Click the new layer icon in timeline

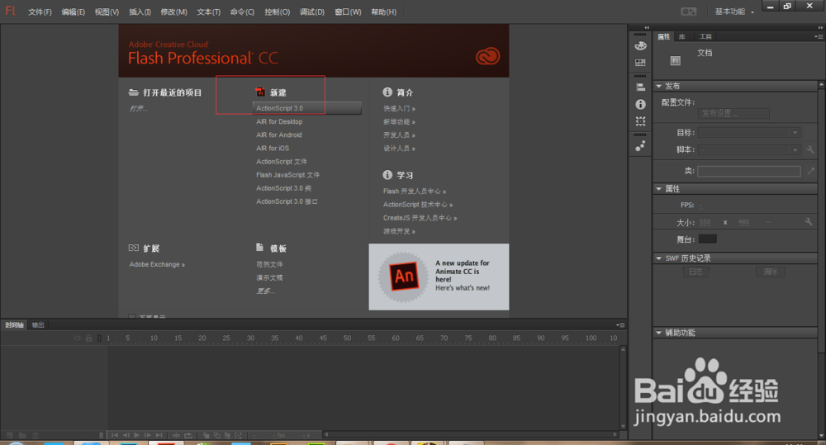(9, 436)
